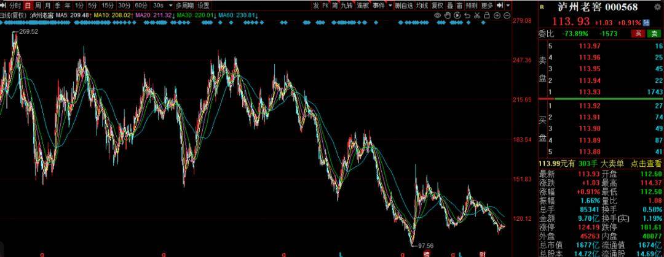664x257 pixels.
Task: Switch to the 分时 intraday tab
Action: click(x=15, y=5)
